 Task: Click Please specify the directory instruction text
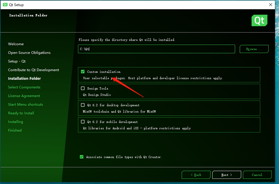[x=127, y=40]
